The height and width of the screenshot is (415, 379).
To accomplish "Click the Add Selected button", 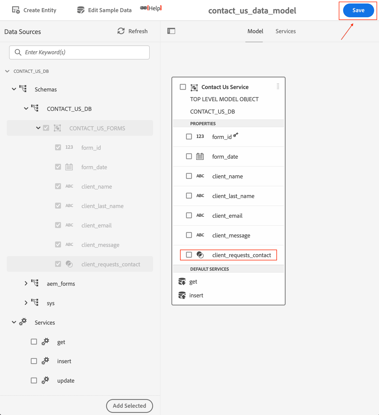I will tap(130, 406).
